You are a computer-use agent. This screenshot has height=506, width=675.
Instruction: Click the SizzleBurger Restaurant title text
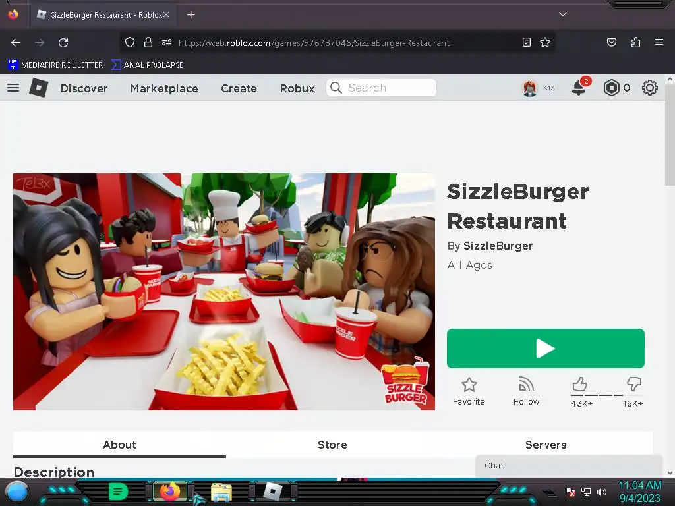(518, 206)
